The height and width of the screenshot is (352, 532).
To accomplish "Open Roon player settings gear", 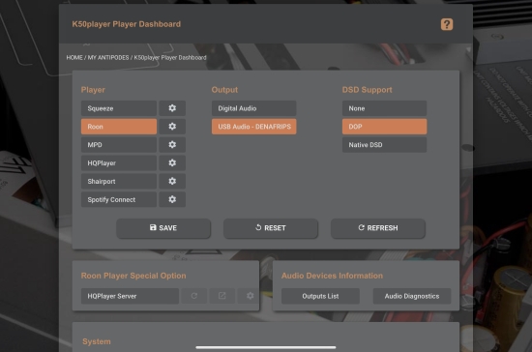I will [x=172, y=127].
